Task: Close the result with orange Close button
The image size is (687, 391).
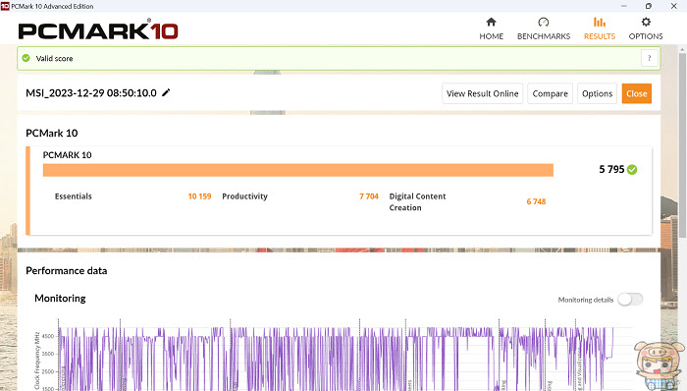Action: click(x=637, y=93)
